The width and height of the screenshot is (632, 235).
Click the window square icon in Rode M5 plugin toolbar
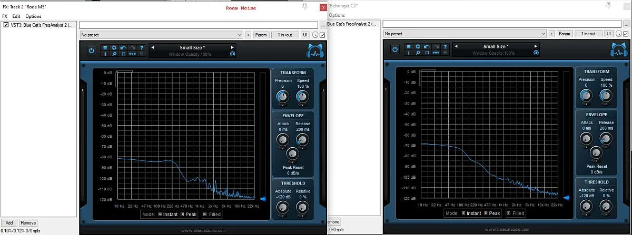click(x=123, y=54)
